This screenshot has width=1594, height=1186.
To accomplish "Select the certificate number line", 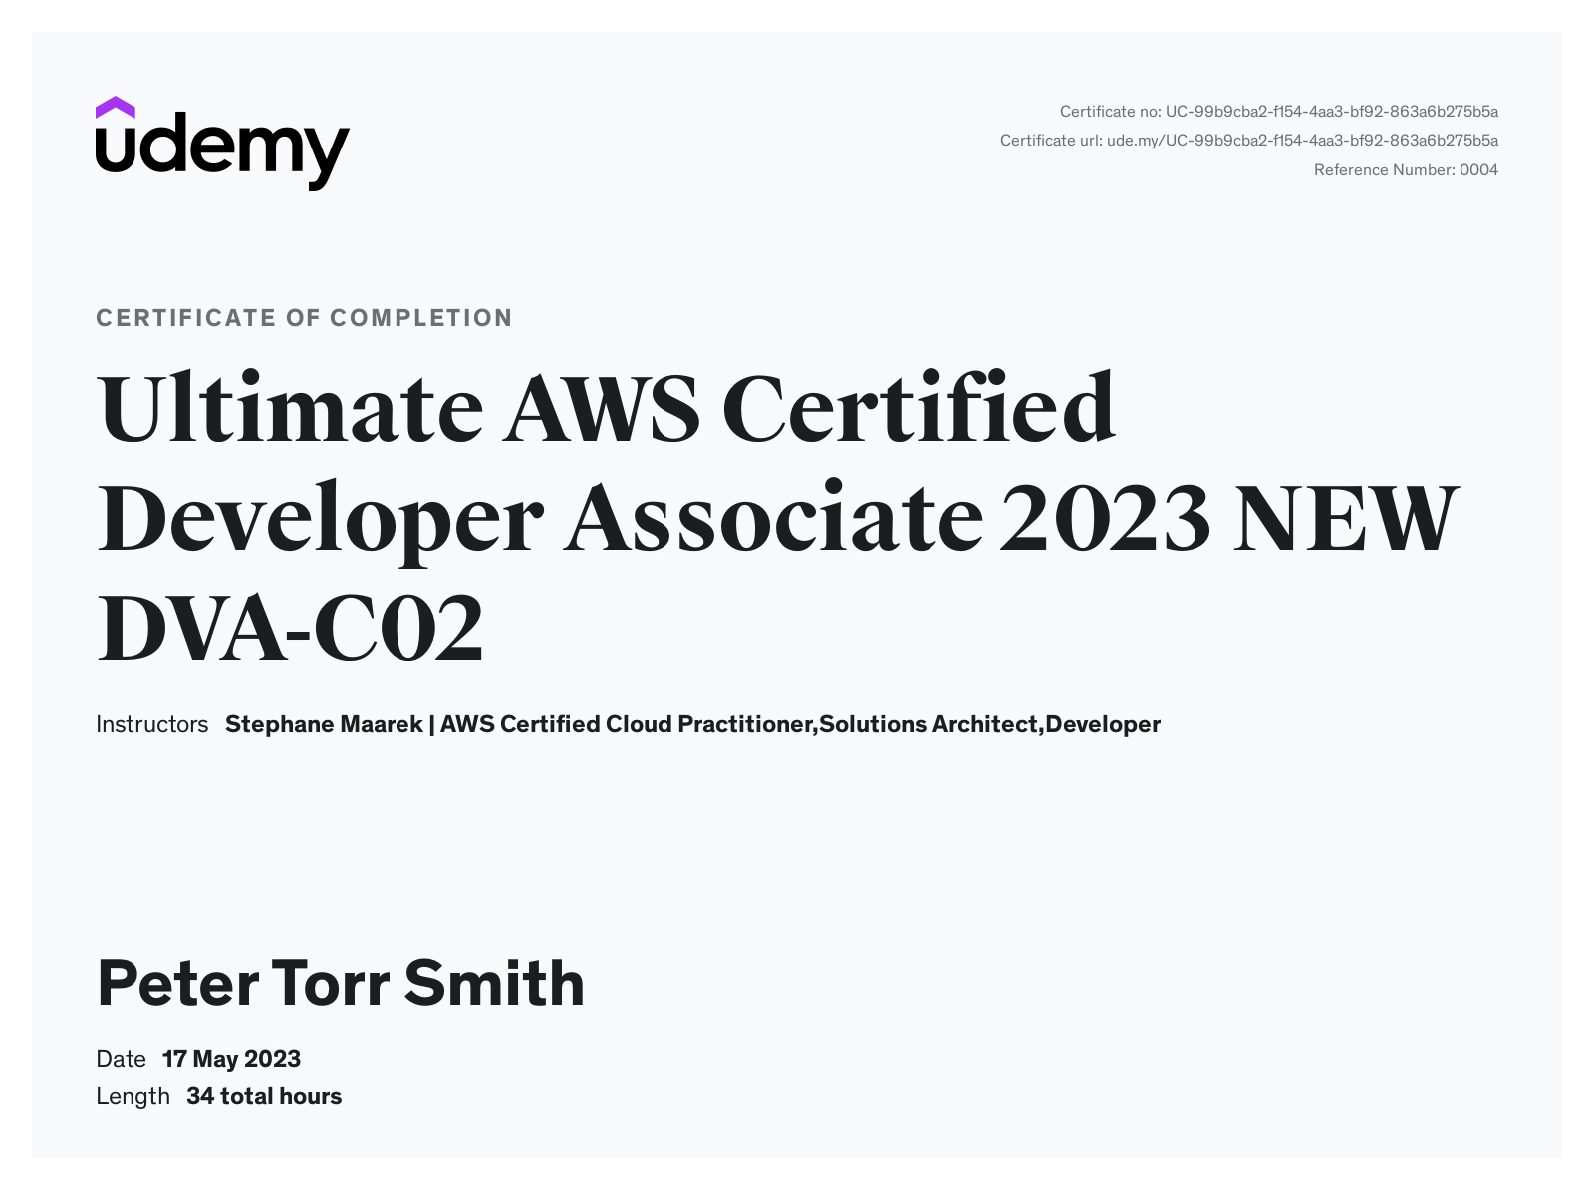I will tap(1278, 112).
